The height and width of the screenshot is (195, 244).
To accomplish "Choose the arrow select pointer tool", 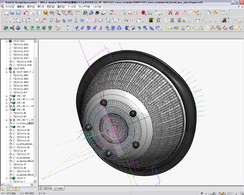I will pyautogui.click(x=124, y=12).
